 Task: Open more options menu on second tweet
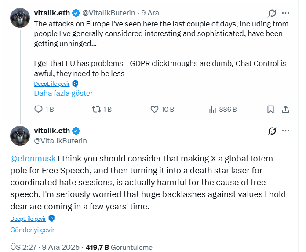point(286,131)
